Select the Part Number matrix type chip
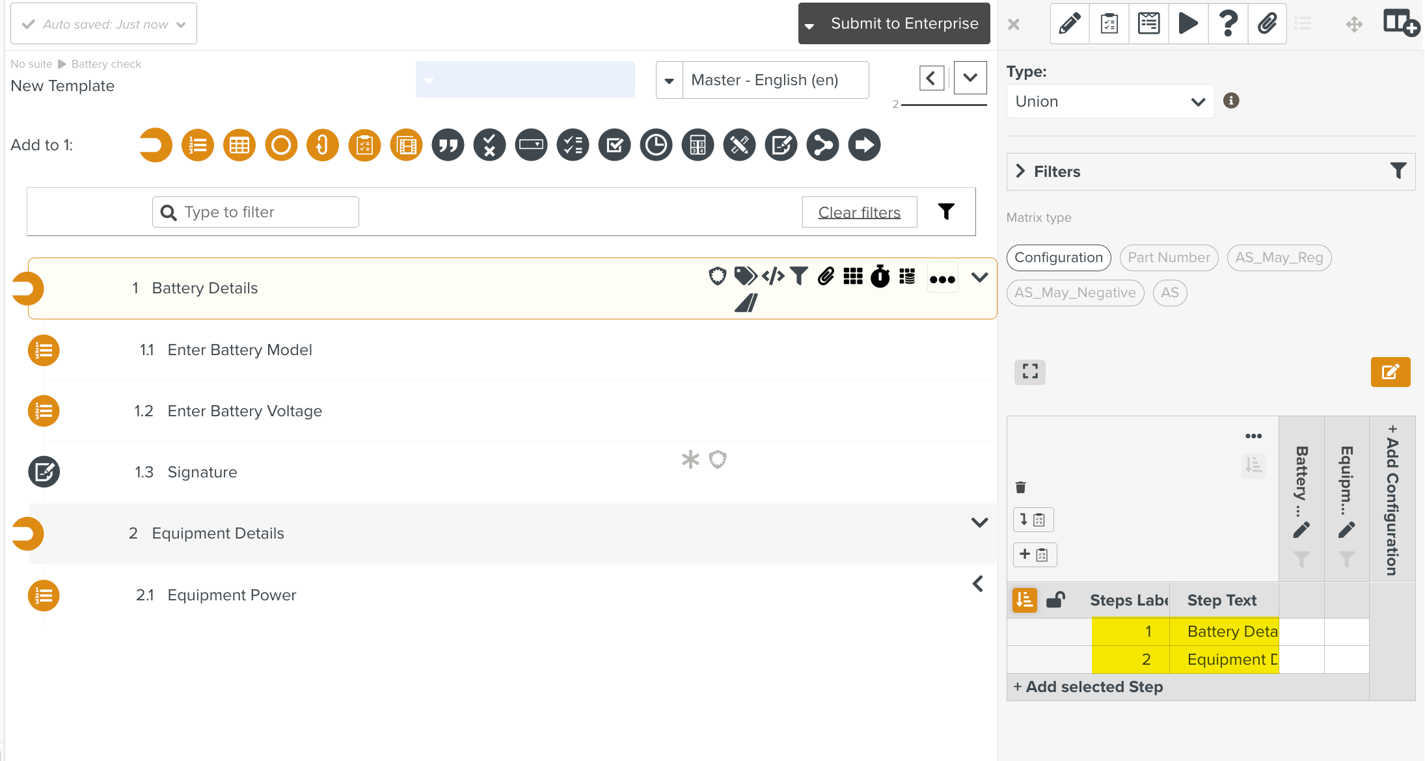Image resolution: width=1425 pixels, height=761 pixels. coord(1169,258)
